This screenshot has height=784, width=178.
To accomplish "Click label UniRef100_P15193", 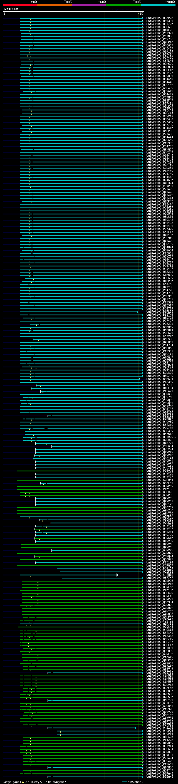I will click(160, 489).
